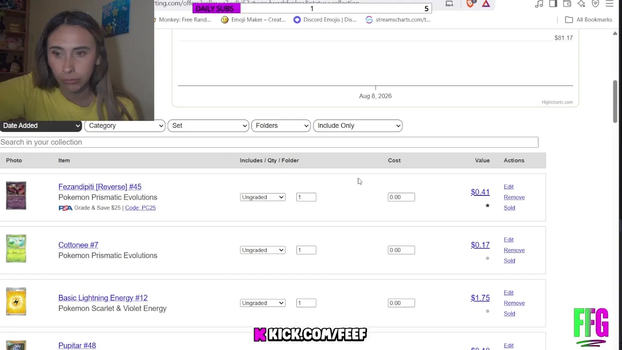Screen dimensions: 622x350
Task: Toggle the browser sidebar panel icon
Action: [553, 4]
